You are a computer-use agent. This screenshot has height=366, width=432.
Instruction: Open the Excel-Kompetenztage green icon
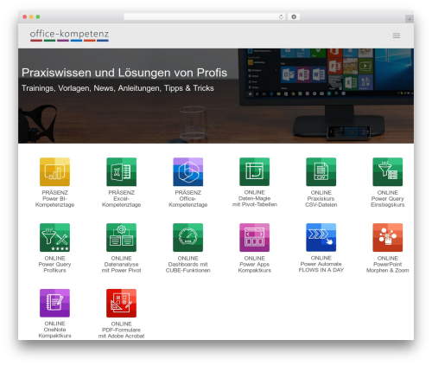click(121, 171)
